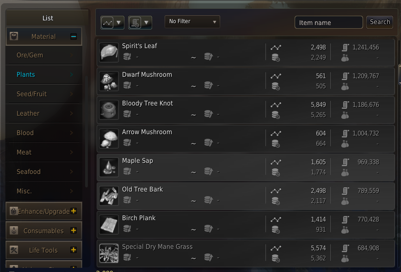The image size is (401, 272).
Task: Select the Bloody Tree Knot item icon
Action: pos(109,110)
